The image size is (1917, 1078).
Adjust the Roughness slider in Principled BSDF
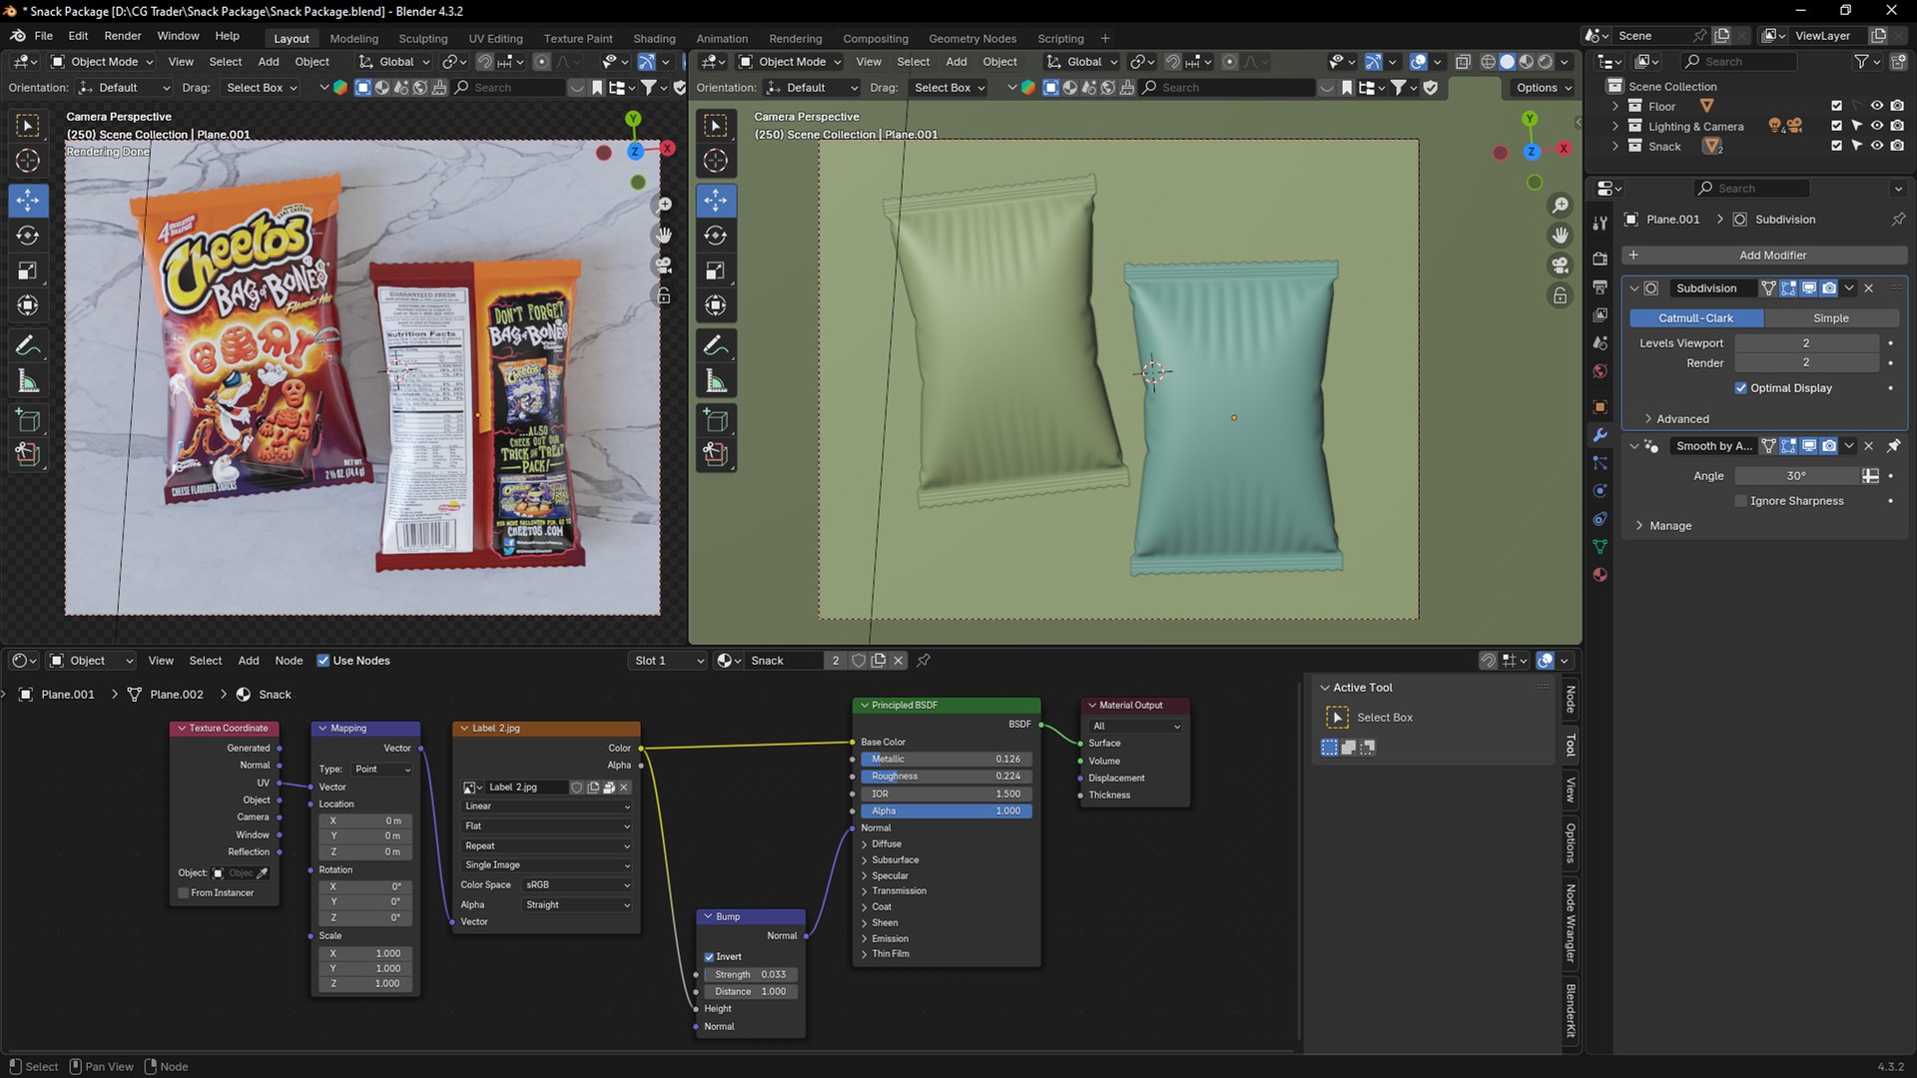946,777
